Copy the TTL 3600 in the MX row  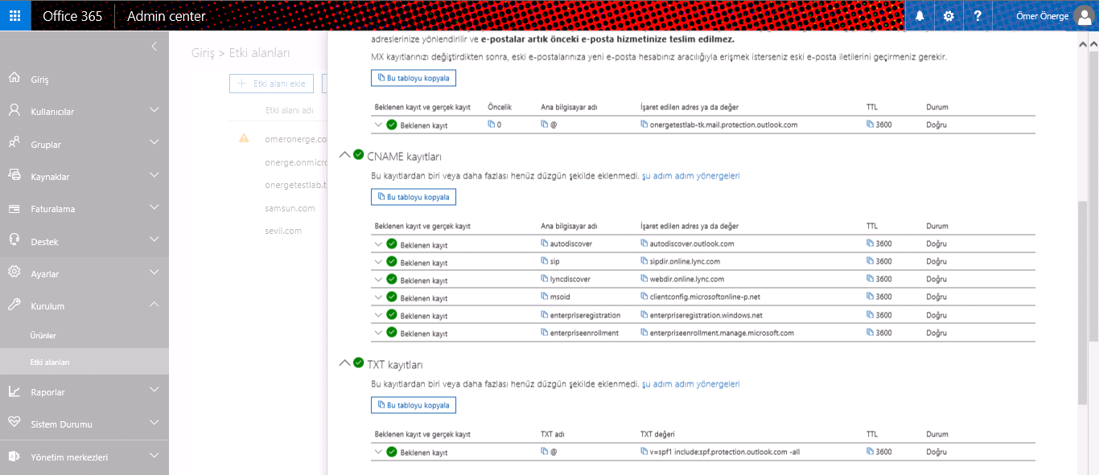pyautogui.click(x=871, y=125)
